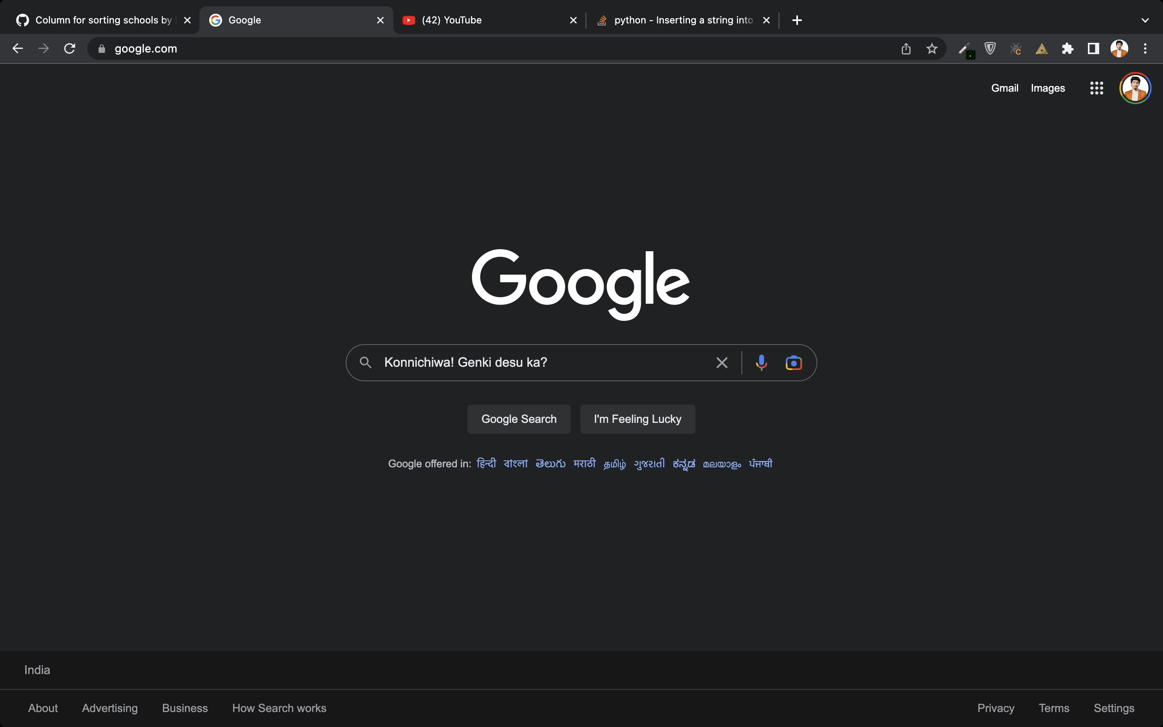View site information lock icon

coord(101,48)
